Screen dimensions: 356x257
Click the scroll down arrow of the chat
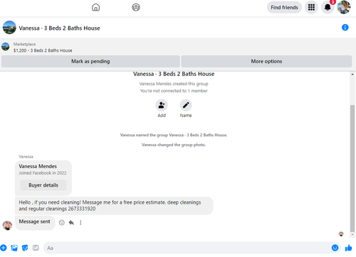(352, 235)
